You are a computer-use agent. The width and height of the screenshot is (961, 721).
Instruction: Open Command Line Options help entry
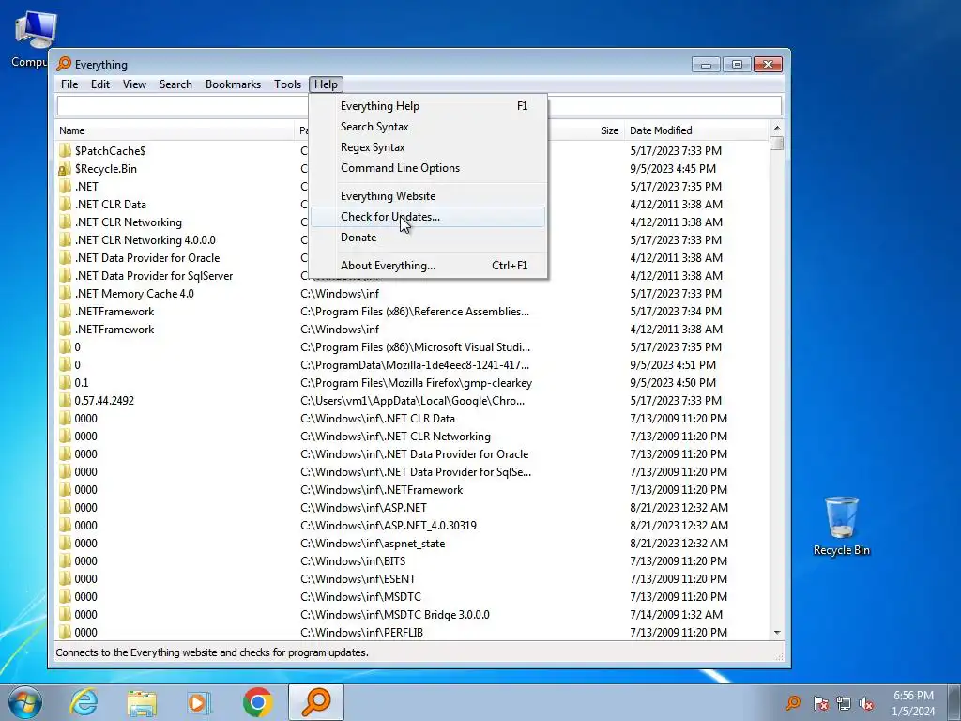[x=428, y=168]
